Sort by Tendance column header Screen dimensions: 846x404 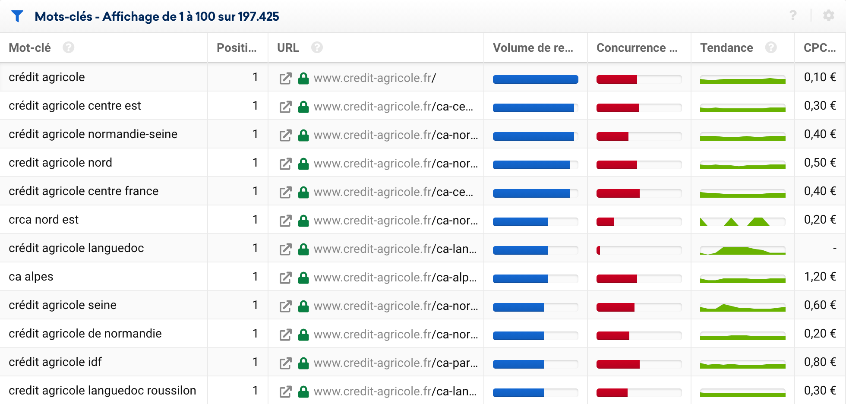click(726, 47)
